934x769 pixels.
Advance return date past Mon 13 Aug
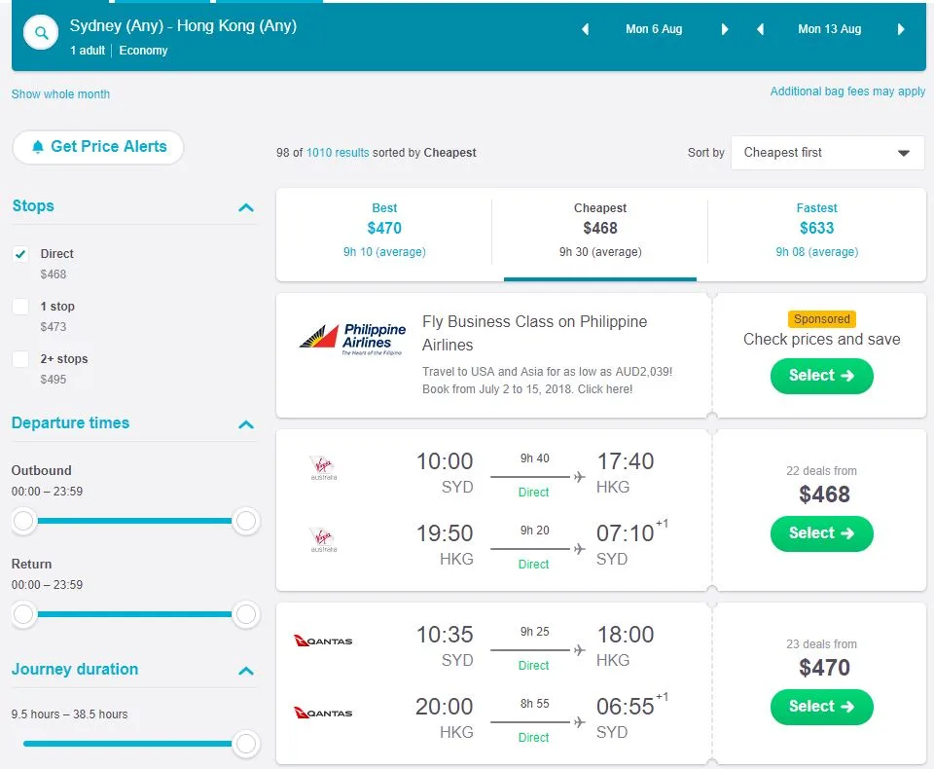[x=901, y=29]
